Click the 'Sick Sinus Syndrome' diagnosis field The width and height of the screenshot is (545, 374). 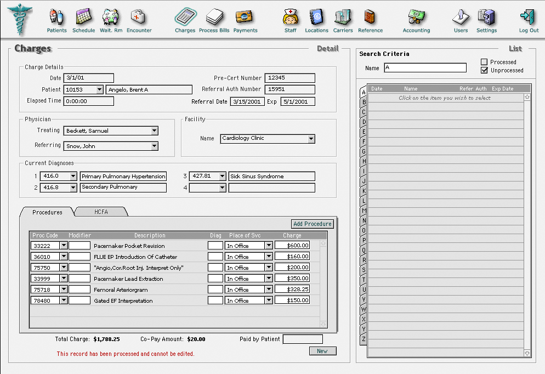[272, 176]
